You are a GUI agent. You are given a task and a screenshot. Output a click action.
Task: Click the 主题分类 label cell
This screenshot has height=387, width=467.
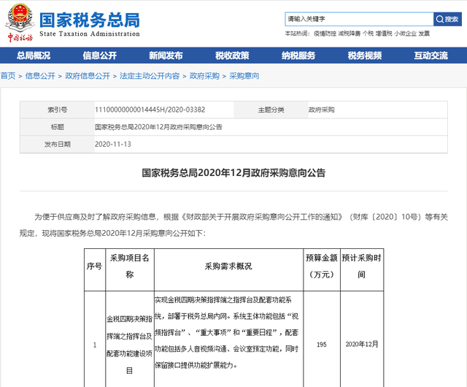coord(271,110)
